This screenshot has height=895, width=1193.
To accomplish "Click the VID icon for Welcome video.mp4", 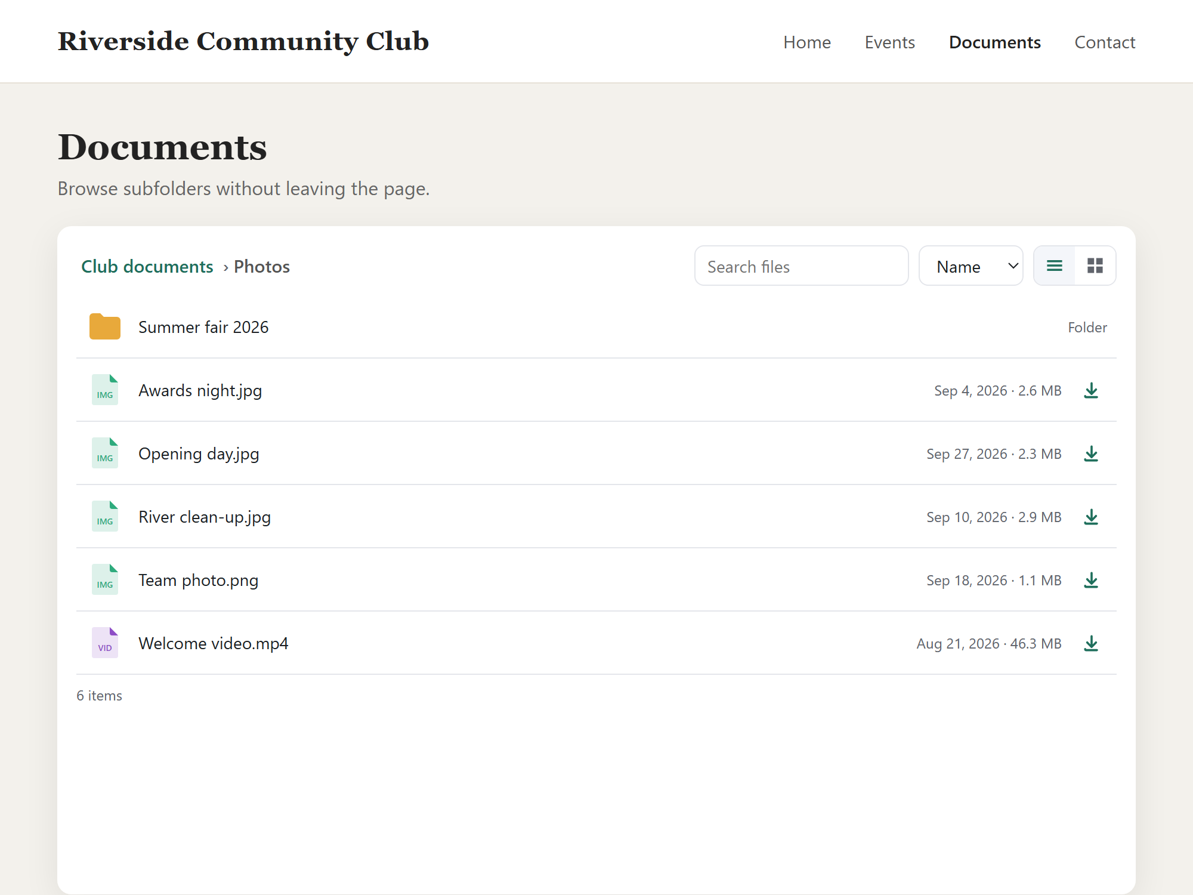I will [105, 643].
